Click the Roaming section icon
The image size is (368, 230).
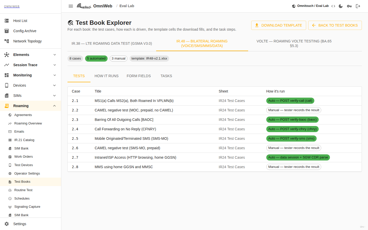[7, 106]
